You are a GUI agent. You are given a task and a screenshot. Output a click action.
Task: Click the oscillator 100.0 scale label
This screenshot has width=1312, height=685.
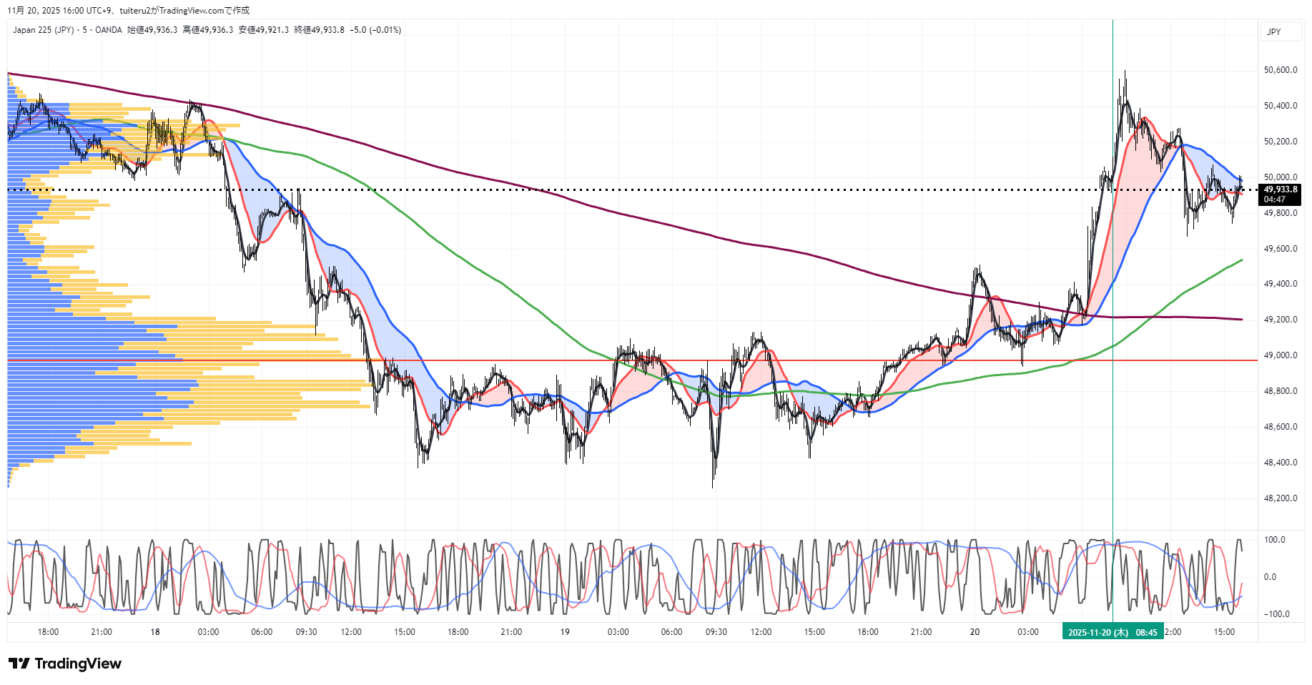point(1274,540)
